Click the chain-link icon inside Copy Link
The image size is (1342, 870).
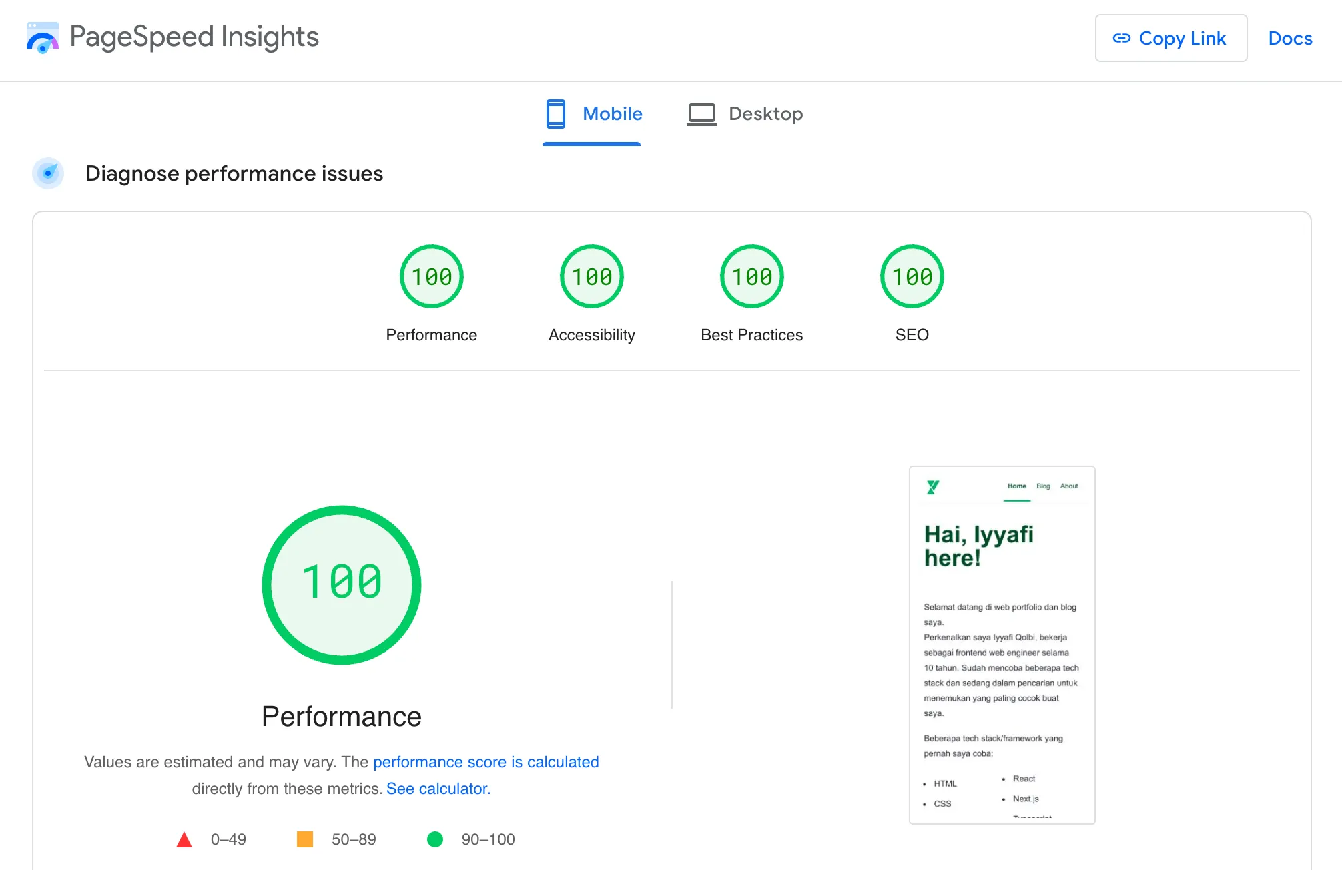(x=1123, y=38)
